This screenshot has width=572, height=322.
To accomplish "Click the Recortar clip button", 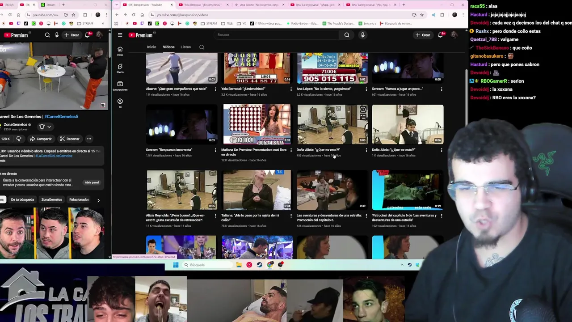I will point(70,139).
